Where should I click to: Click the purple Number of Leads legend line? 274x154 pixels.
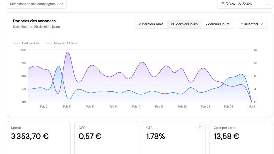[49, 43]
